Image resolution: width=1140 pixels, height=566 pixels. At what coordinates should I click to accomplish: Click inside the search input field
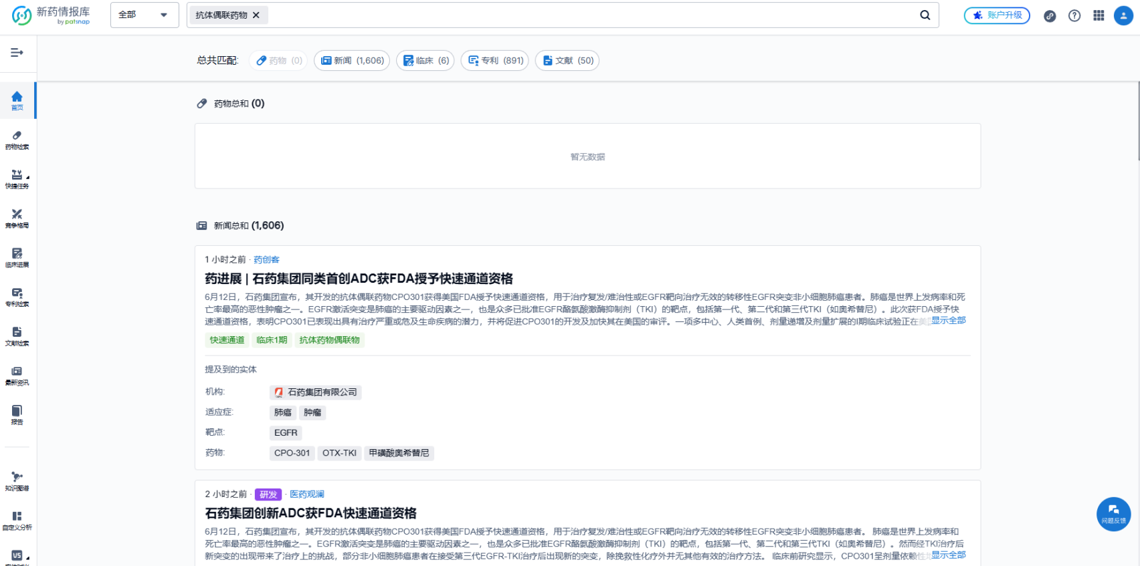pyautogui.click(x=589, y=15)
